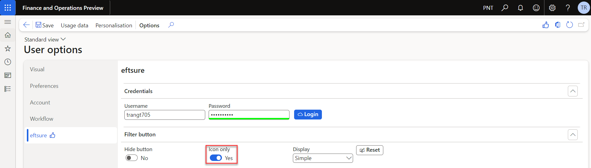Open global search in top bar
This screenshot has height=168, width=591.
(x=505, y=8)
